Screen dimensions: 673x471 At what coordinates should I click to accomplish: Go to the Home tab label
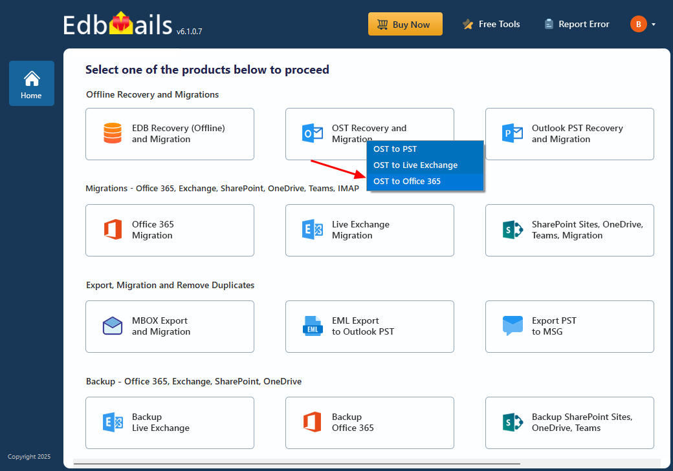(x=31, y=96)
